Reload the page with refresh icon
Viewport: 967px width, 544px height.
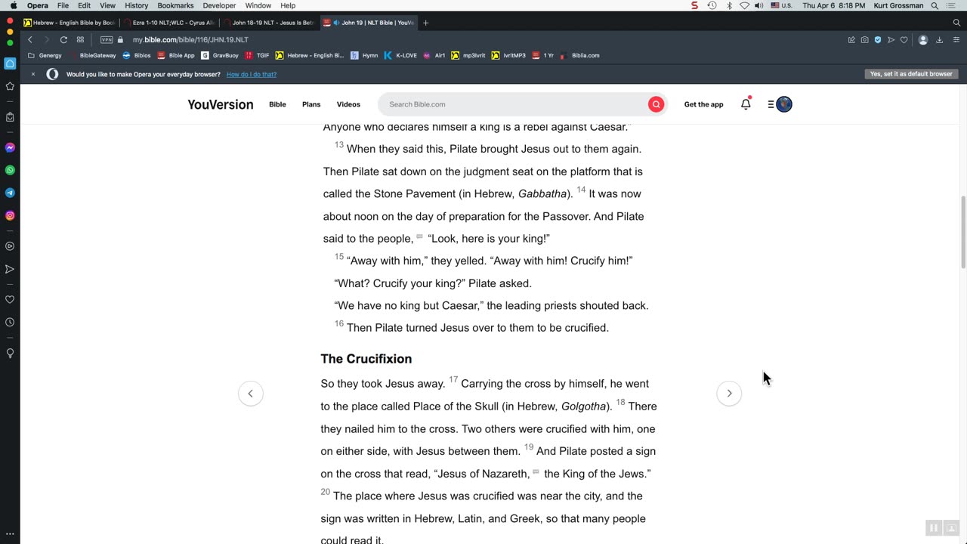coord(63,39)
